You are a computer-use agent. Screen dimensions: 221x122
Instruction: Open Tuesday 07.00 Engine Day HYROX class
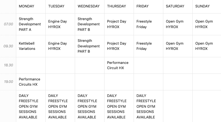pos(57,24)
